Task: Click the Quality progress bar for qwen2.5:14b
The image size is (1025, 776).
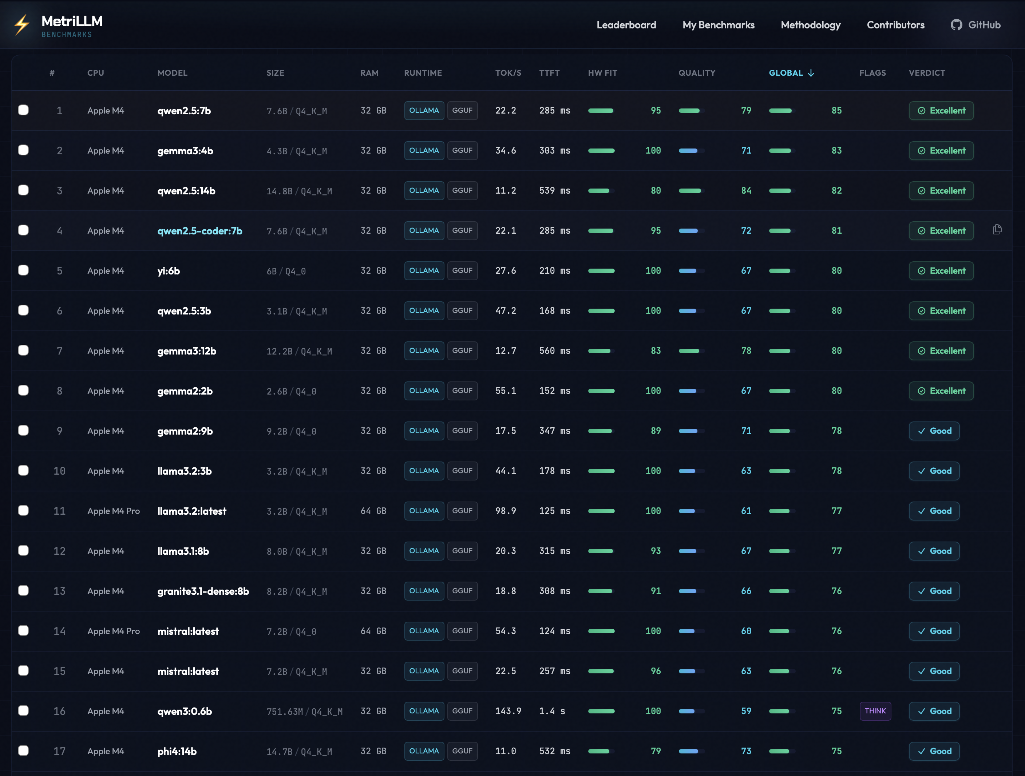Action: click(690, 190)
